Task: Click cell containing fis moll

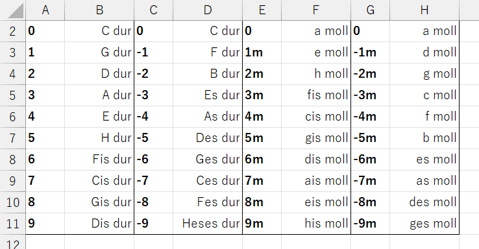Action: [316, 95]
